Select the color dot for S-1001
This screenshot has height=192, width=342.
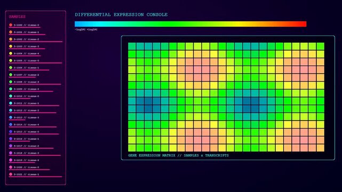coord(11,32)
